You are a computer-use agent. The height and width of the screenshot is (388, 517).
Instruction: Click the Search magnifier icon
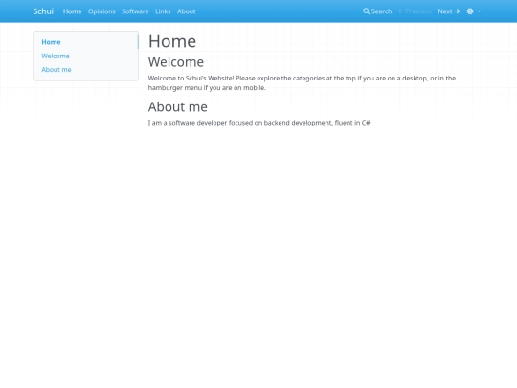pos(366,11)
